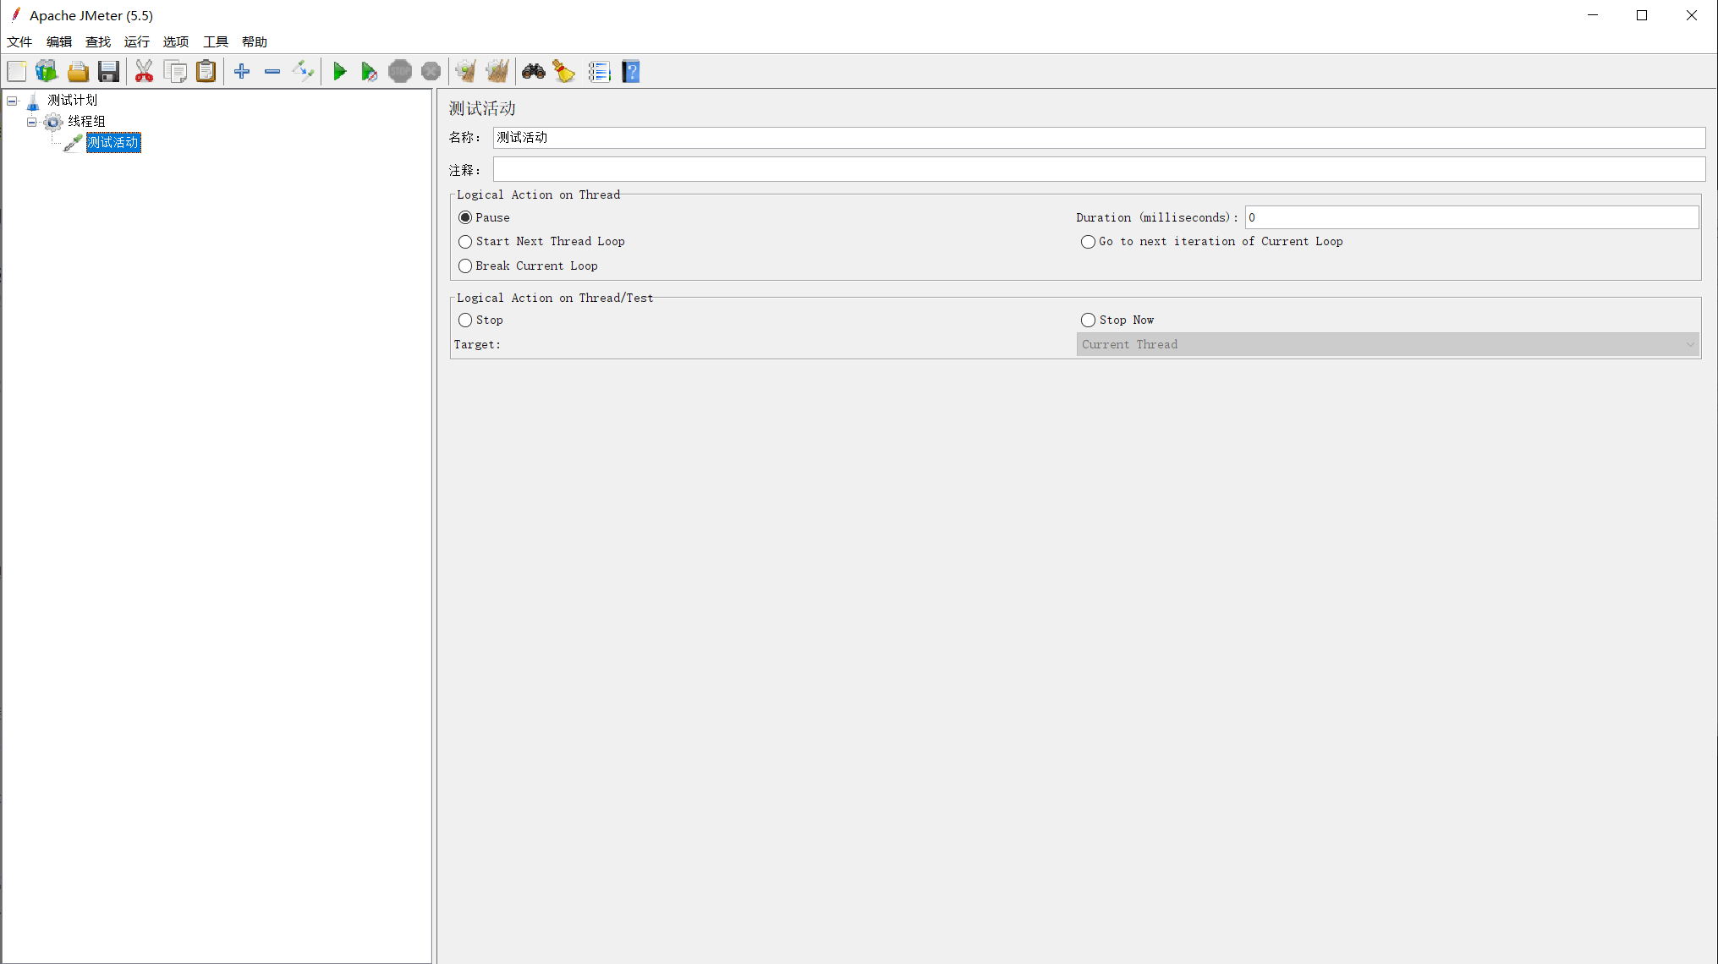Click the New Test Plan icon
Screen dimensions: 1718x964
(x=17, y=72)
